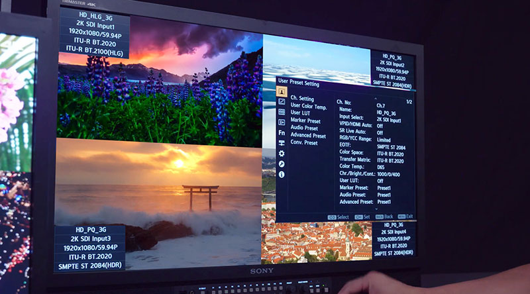Toggle SR Live Auto Off value

(380, 133)
